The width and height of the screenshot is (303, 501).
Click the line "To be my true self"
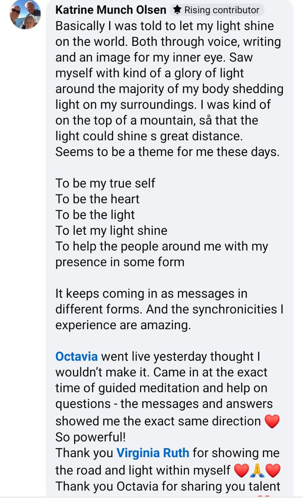tap(105, 183)
